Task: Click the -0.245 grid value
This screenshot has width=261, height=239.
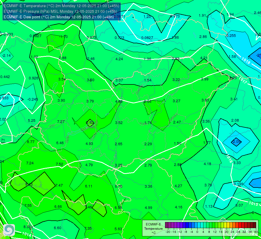Action: (33, 99)
